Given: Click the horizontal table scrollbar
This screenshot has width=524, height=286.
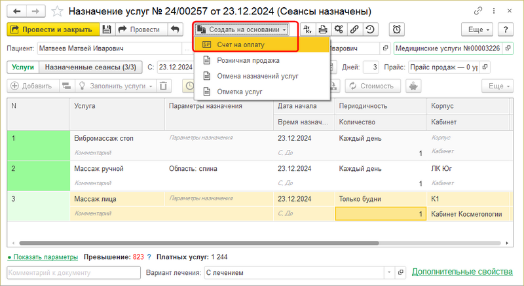Looking at the screenshot, I should (199, 243).
